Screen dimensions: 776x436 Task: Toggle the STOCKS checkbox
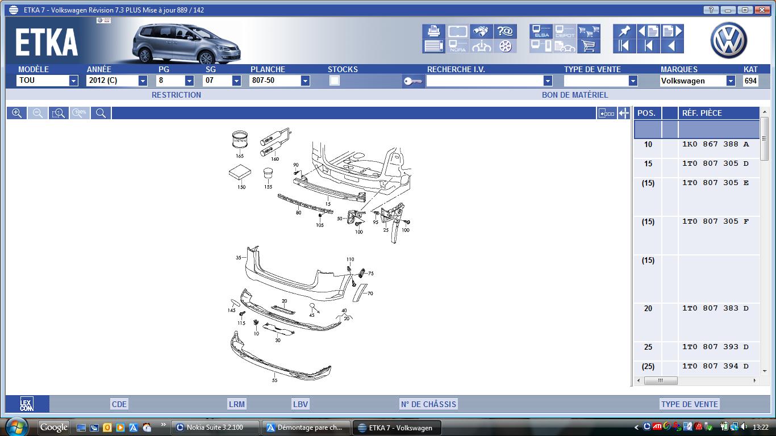coord(335,81)
